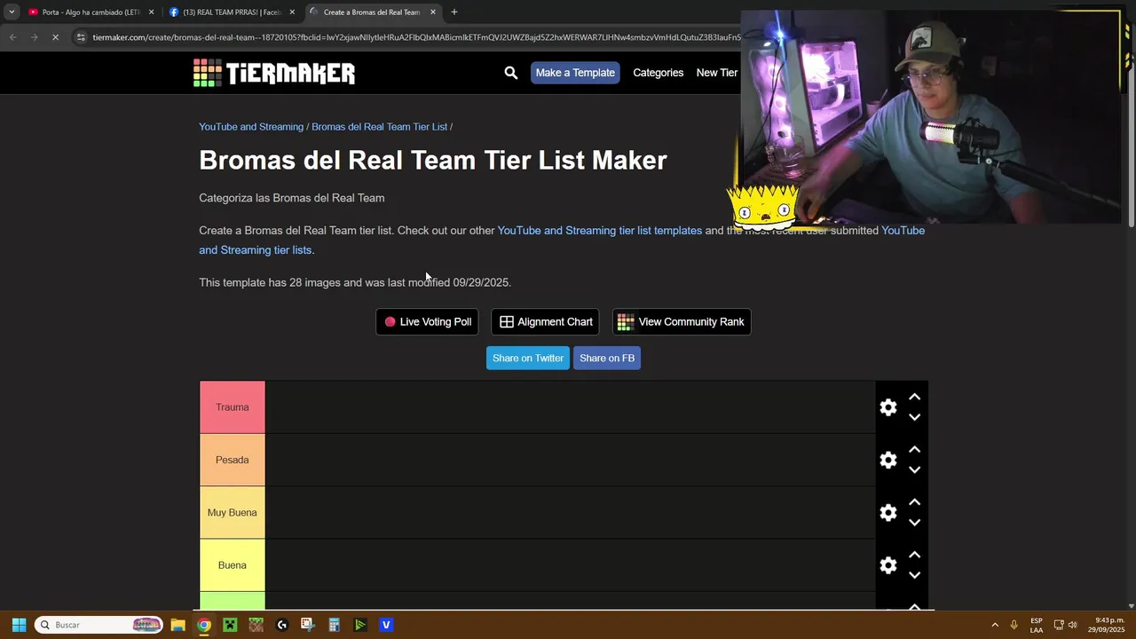Close the TierMaker tab
The height and width of the screenshot is (639, 1136).
tap(433, 12)
